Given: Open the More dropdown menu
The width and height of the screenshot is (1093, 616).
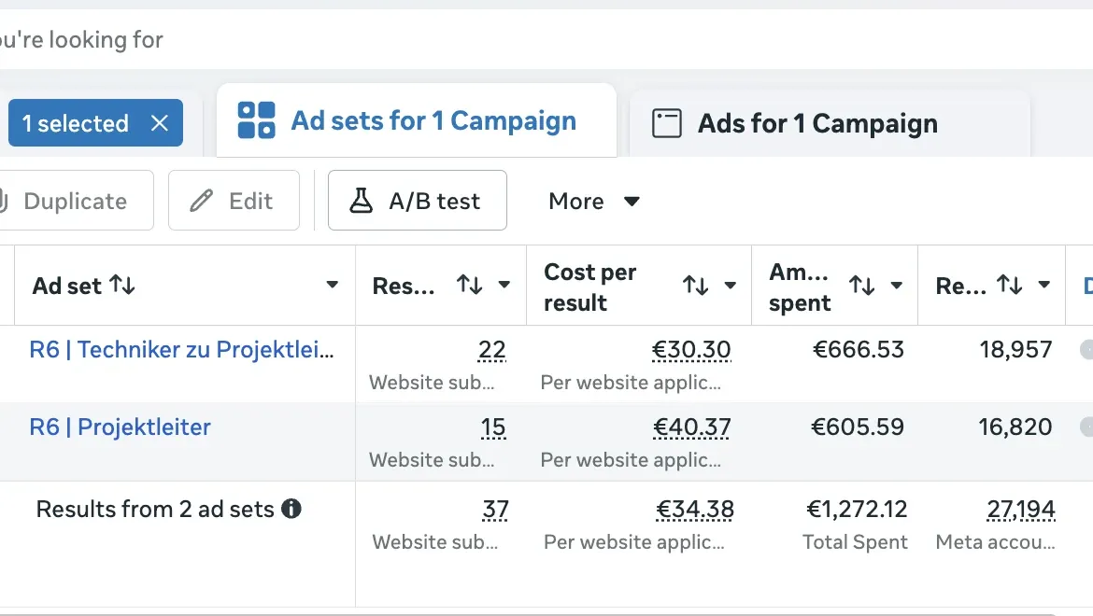Looking at the screenshot, I should [594, 202].
